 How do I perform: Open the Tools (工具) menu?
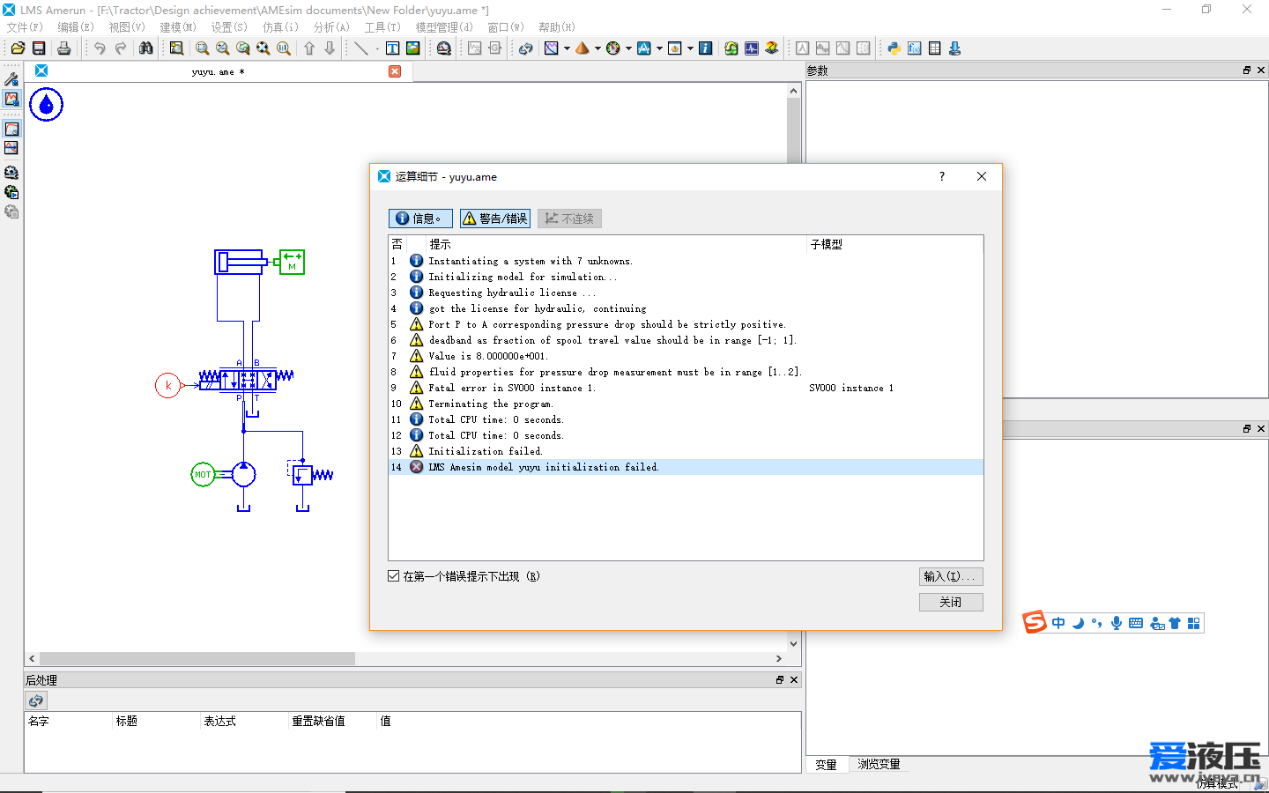click(382, 27)
